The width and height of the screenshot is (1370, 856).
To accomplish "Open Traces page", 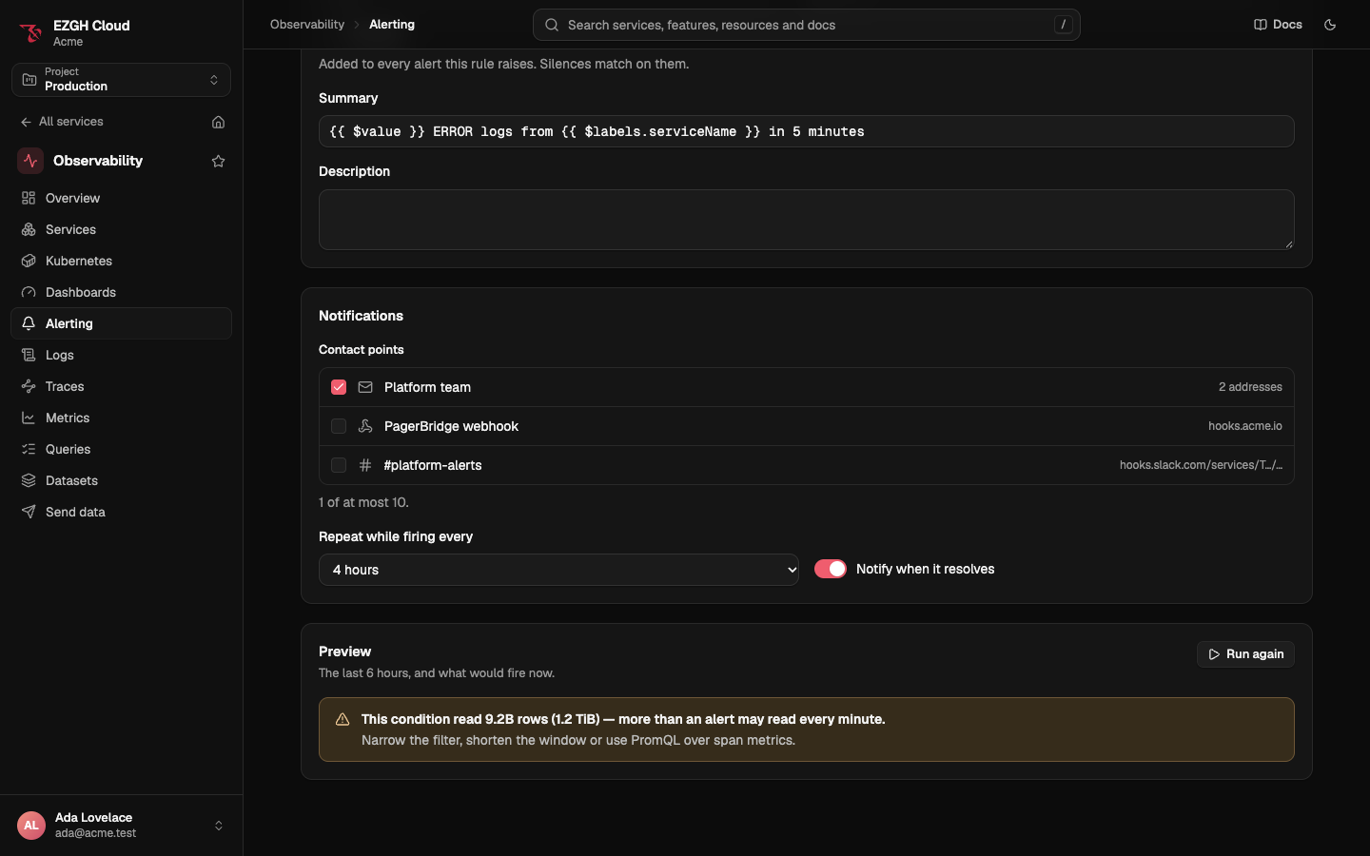I will 121,386.
